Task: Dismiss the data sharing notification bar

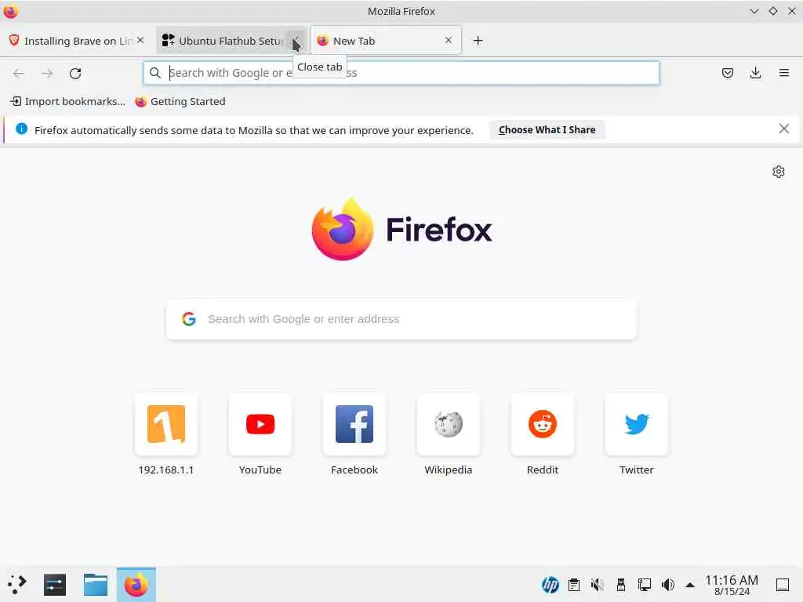Action: tap(784, 129)
